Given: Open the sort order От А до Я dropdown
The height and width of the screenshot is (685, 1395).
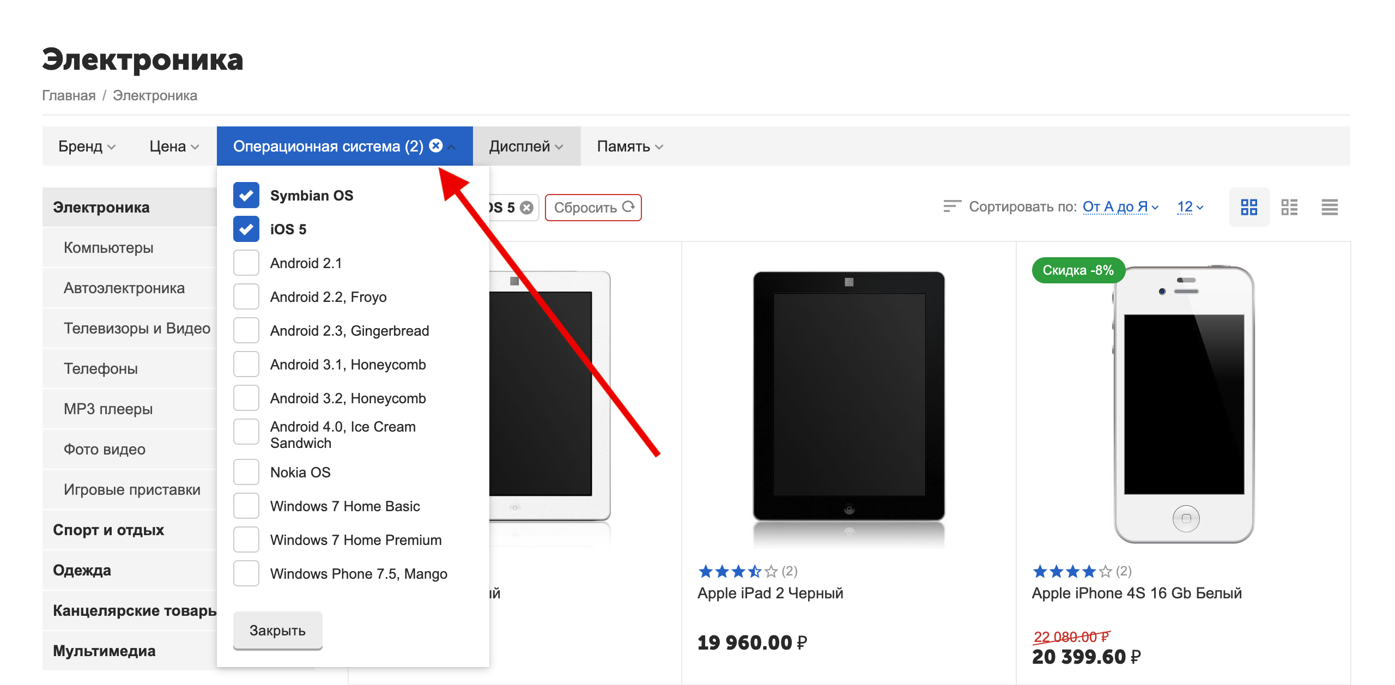Looking at the screenshot, I should click(1120, 207).
